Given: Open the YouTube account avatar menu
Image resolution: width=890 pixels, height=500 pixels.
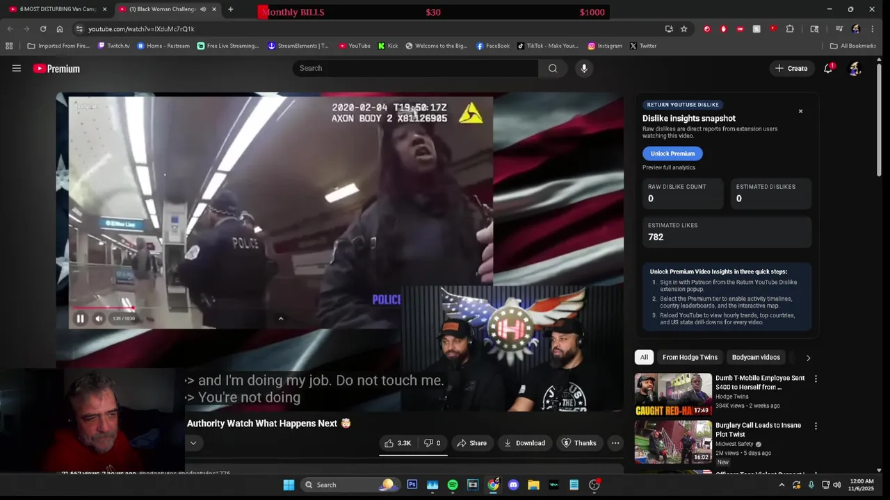Looking at the screenshot, I should click(855, 68).
